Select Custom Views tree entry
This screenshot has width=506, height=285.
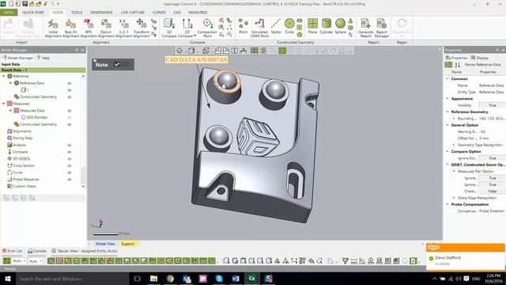point(25,186)
